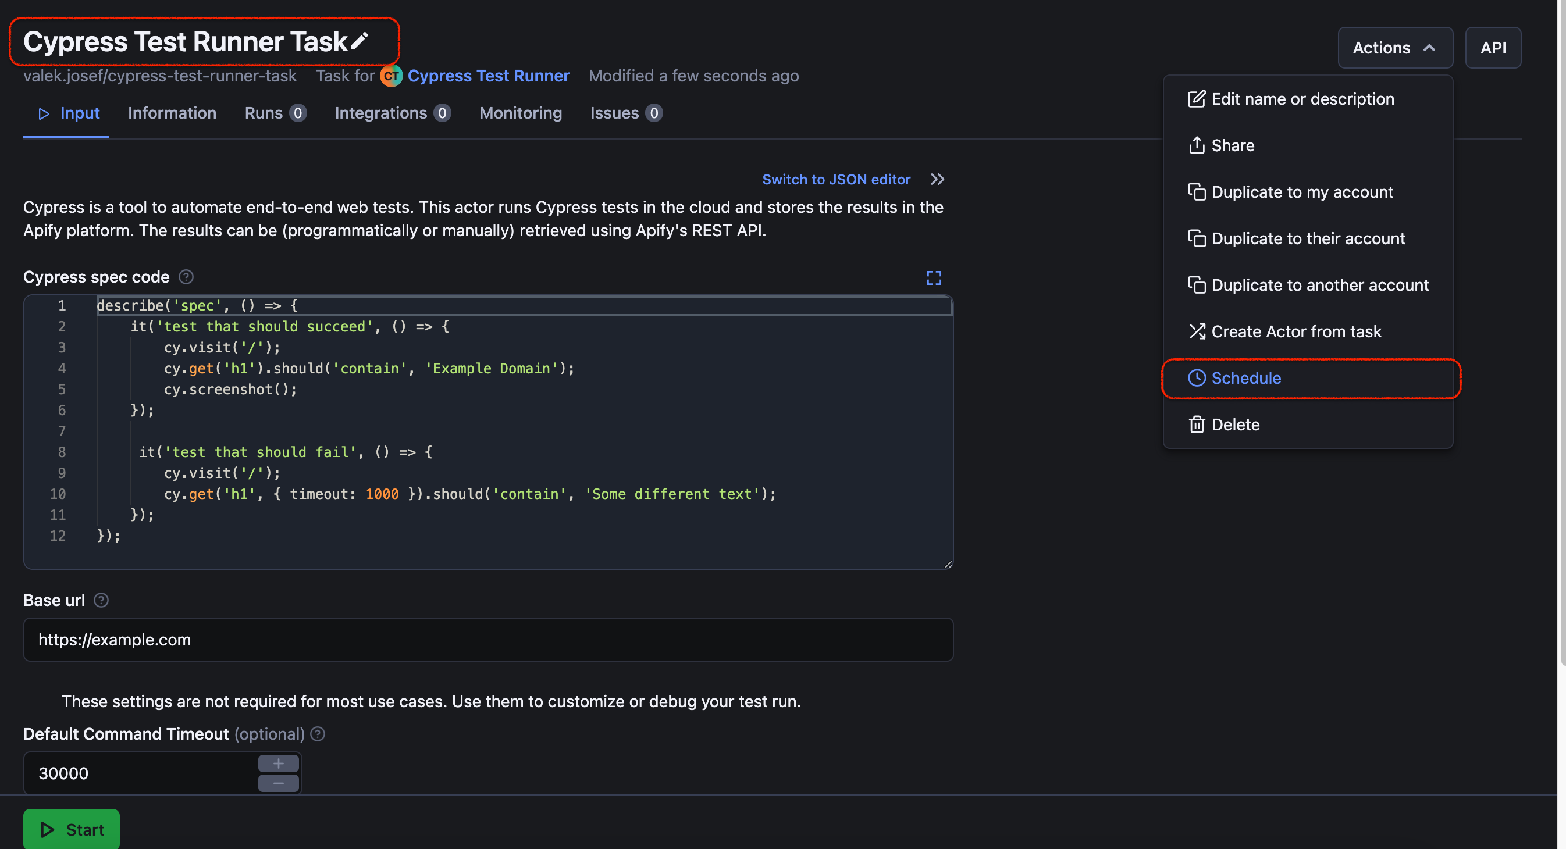Open the API panel
The width and height of the screenshot is (1566, 849).
(x=1493, y=48)
